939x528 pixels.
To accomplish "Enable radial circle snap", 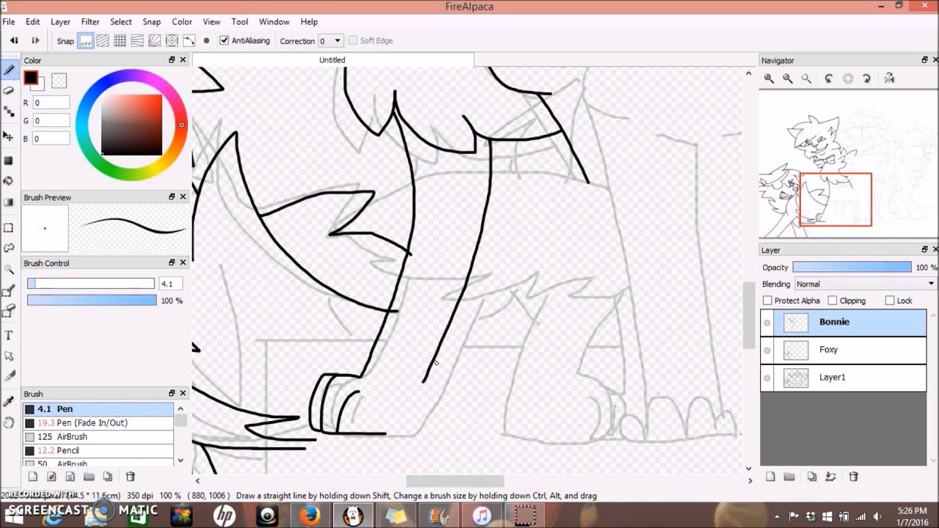I will point(172,40).
